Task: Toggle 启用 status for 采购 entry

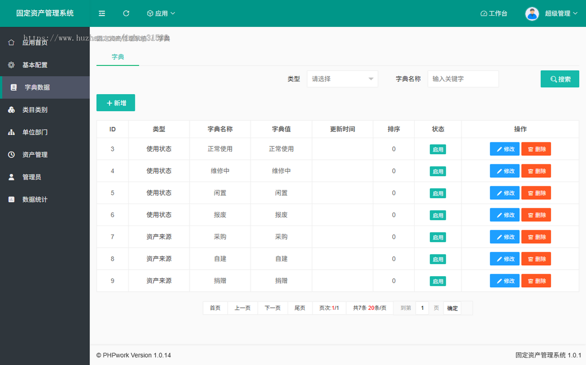Action: pos(438,237)
